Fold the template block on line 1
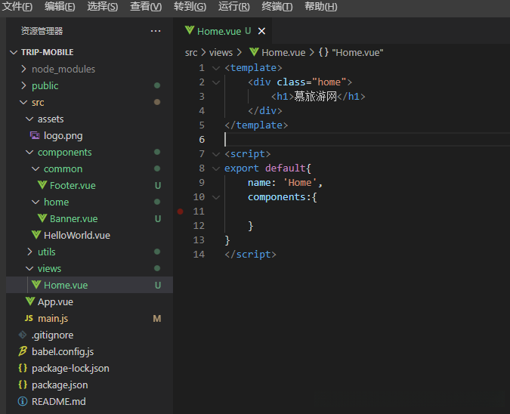Image resolution: width=510 pixels, height=414 pixels. [x=216, y=68]
